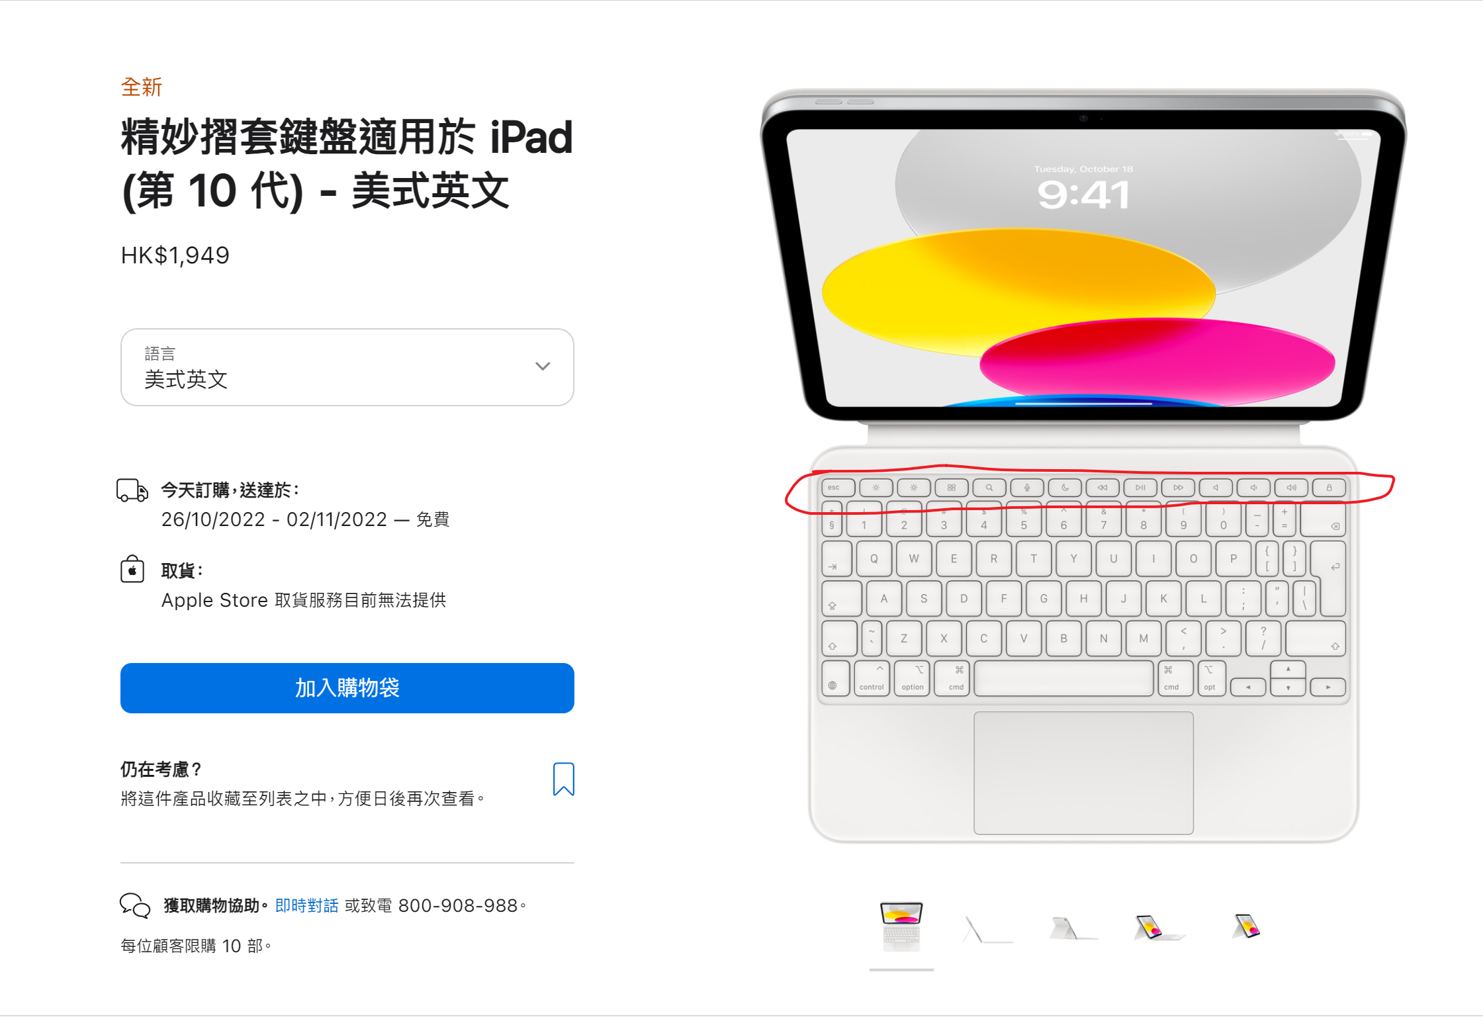The height and width of the screenshot is (1021, 1483).
Task: Click the 仍在考慮？ save-for-later heading
Action: tap(161, 770)
